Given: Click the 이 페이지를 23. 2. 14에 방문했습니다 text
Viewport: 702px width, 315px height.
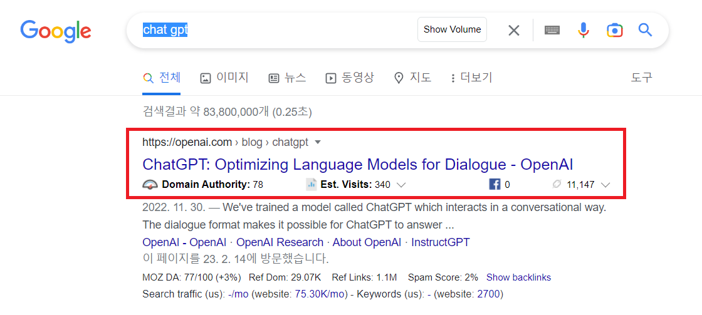Looking at the screenshot, I should click(x=236, y=259).
